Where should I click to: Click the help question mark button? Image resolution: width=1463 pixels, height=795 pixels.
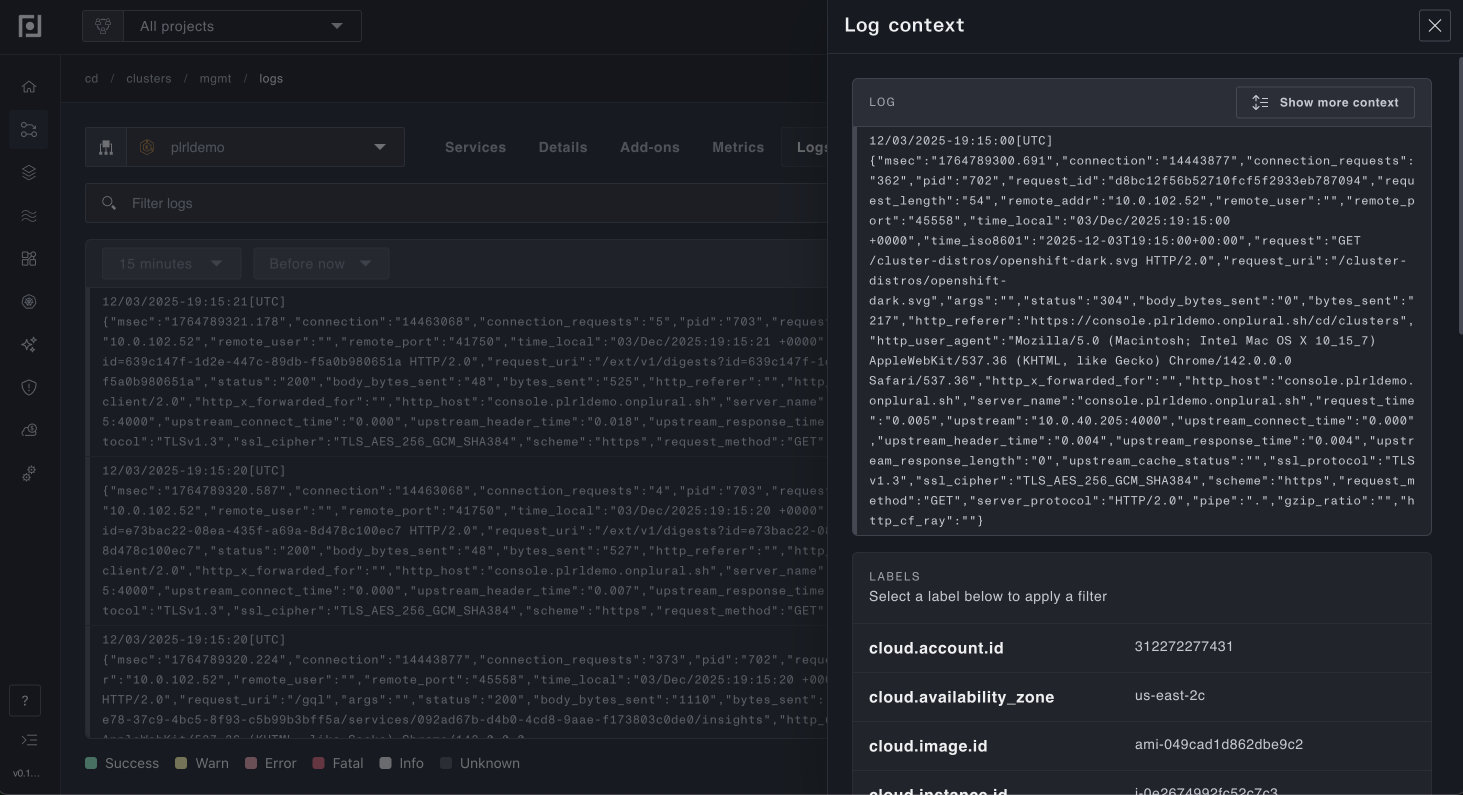coord(25,700)
